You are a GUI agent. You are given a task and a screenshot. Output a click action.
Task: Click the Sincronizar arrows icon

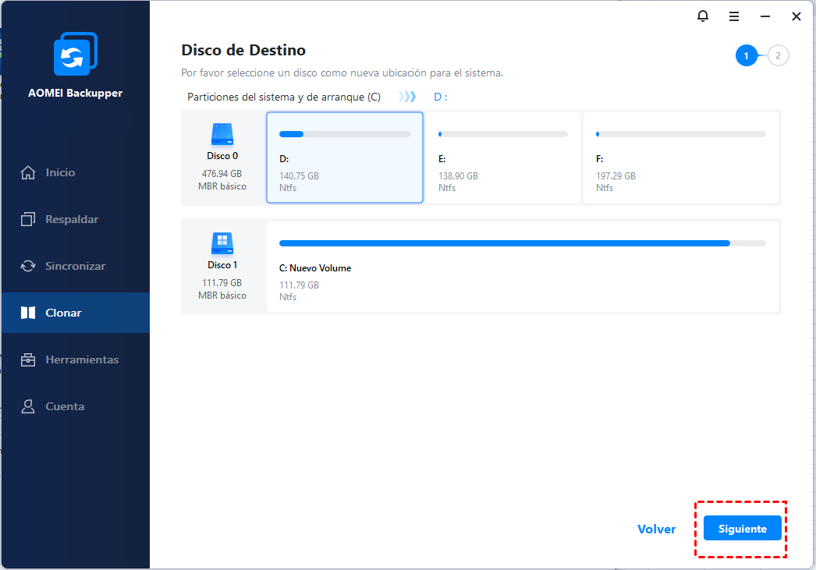28,266
